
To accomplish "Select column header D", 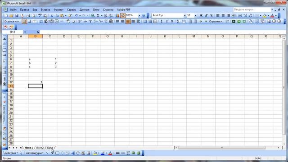I will [64, 36].
